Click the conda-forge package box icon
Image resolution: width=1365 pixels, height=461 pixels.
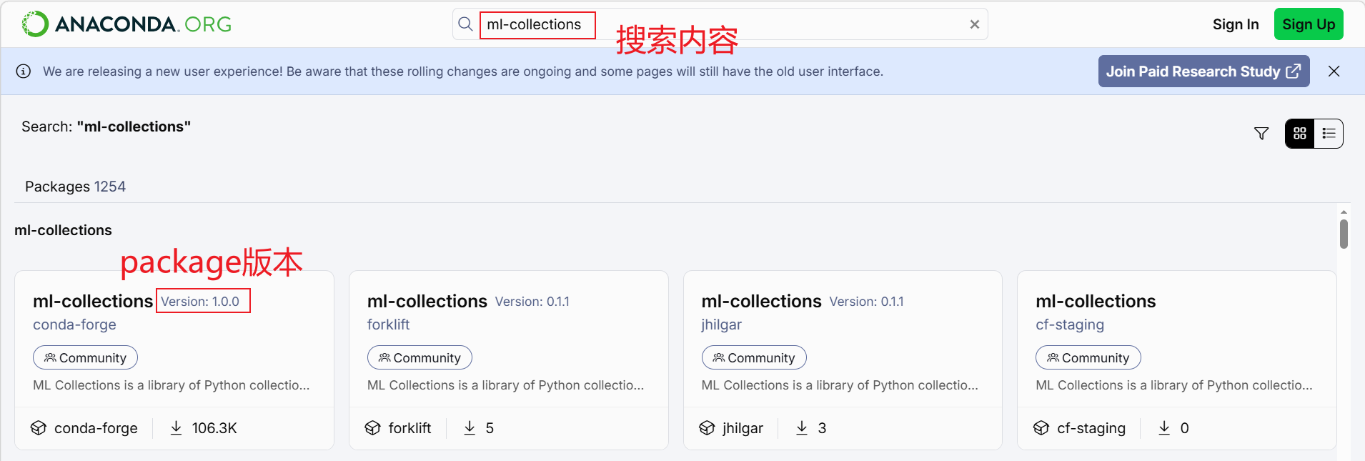(x=39, y=428)
